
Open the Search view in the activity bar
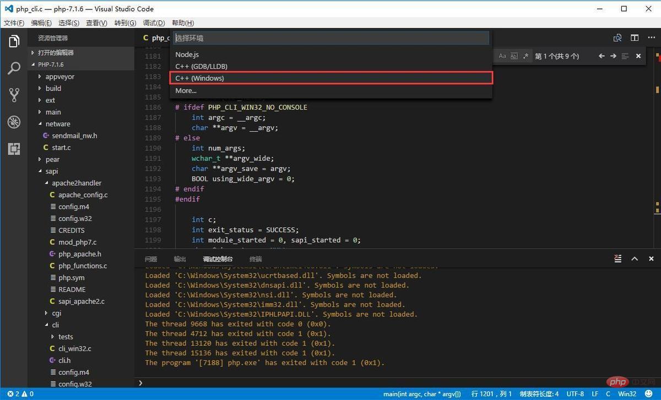(14, 68)
